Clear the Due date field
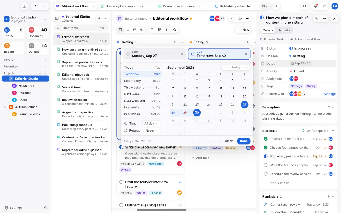Image resolution: width=341 pixels, height=213 pixels. pos(246,54)
